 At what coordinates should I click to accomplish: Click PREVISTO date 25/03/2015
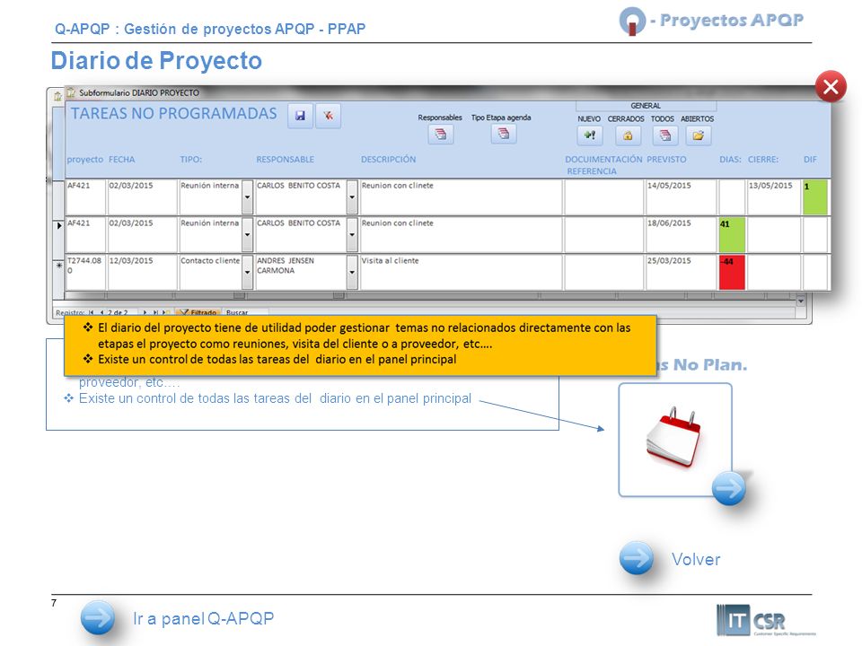click(681, 272)
